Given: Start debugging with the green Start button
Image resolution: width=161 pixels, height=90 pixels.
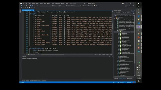Looking at the screenshot, I should [87, 6].
